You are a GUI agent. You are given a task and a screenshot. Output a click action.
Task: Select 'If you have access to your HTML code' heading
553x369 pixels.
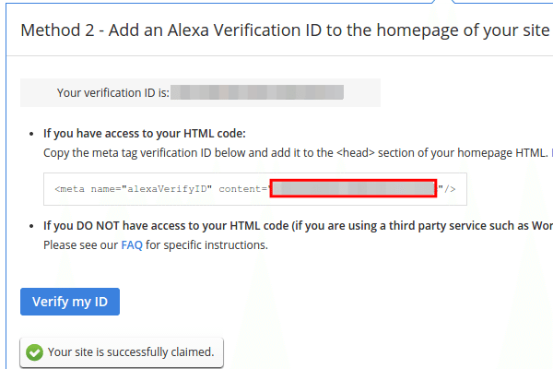(x=145, y=134)
